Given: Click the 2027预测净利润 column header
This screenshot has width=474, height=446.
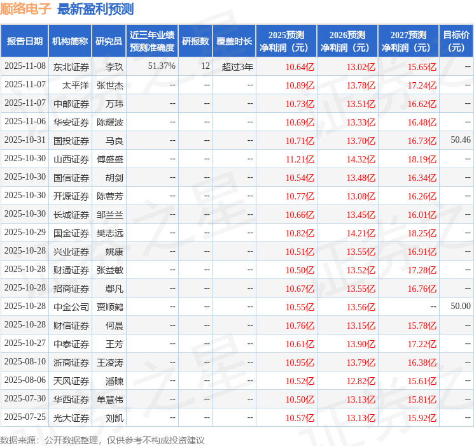Looking at the screenshot, I should click(x=408, y=41).
